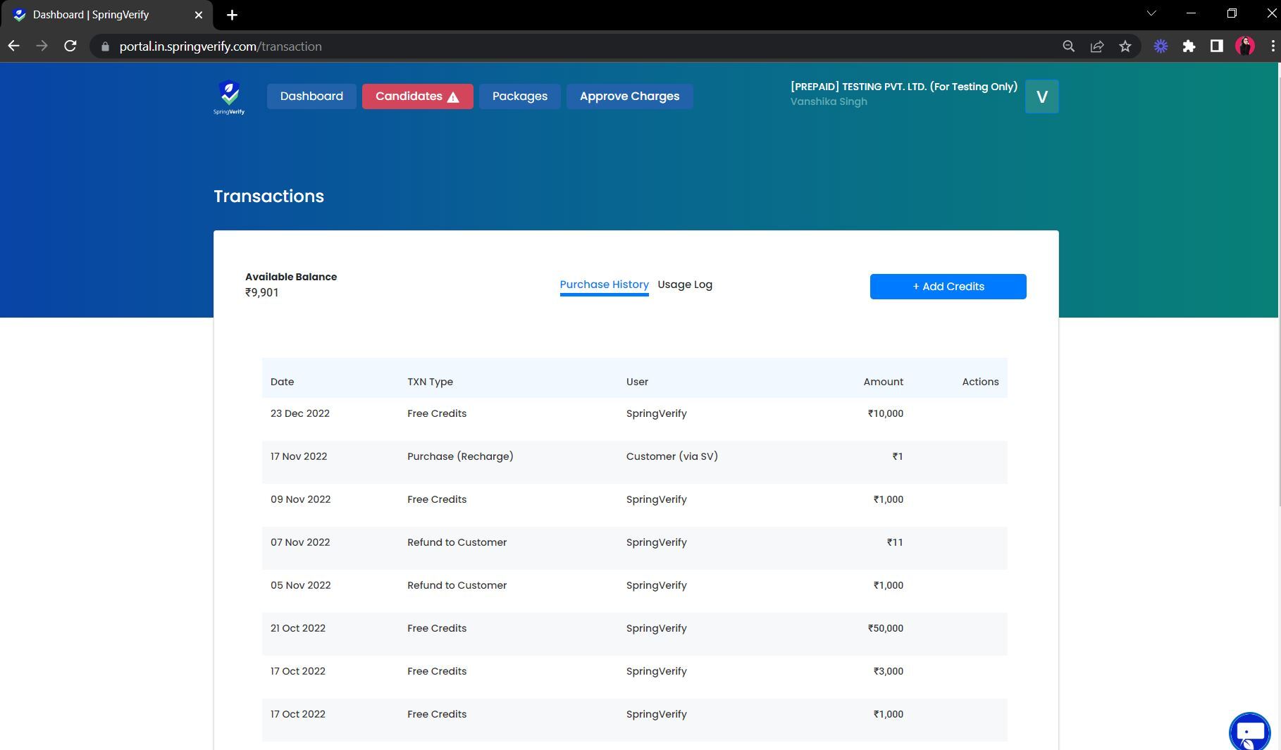Switch to the Usage Log tab
Screen dimensions: 1281x750
point(684,285)
